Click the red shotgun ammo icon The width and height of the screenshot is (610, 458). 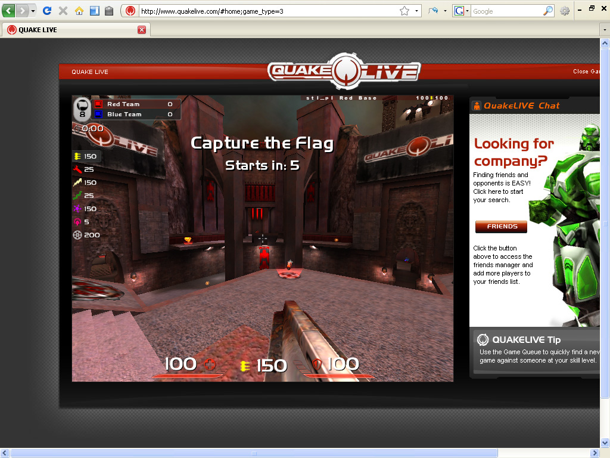point(77,169)
